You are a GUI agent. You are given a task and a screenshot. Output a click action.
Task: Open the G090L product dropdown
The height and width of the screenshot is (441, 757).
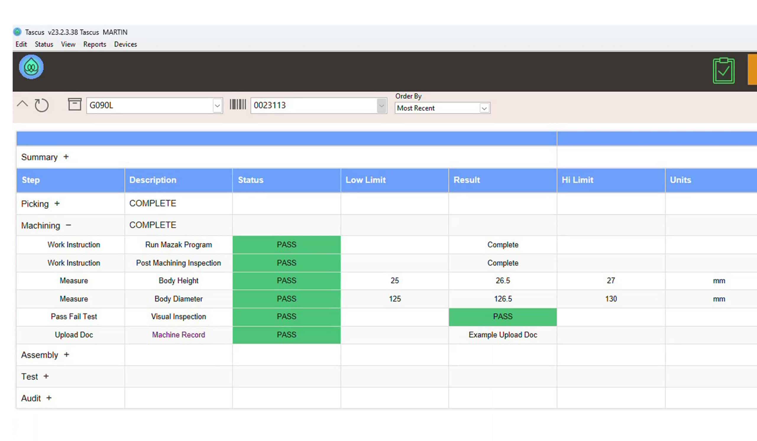(217, 106)
